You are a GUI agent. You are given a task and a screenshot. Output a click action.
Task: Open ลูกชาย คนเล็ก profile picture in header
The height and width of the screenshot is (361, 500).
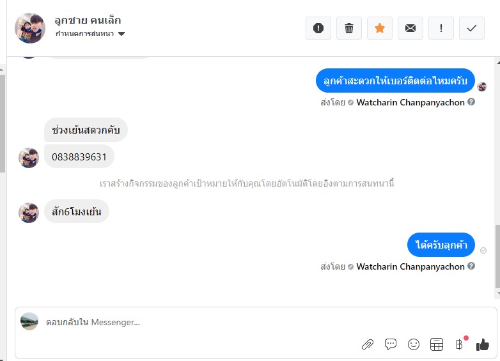tap(30, 28)
